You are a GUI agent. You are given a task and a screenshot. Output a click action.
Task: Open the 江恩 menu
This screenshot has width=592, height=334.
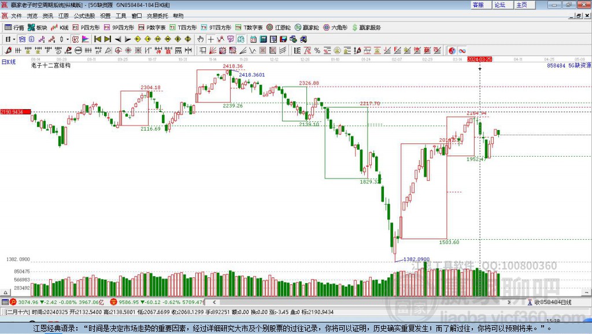pyautogui.click(x=64, y=16)
